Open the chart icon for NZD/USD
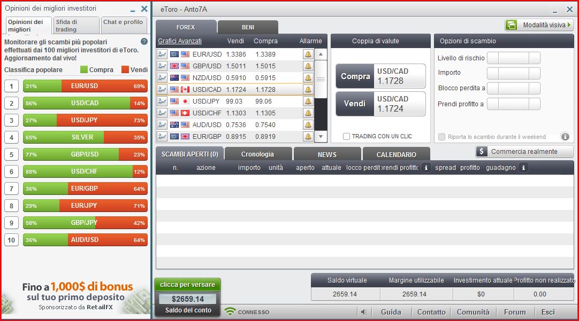The width and height of the screenshot is (579, 321). click(x=162, y=78)
